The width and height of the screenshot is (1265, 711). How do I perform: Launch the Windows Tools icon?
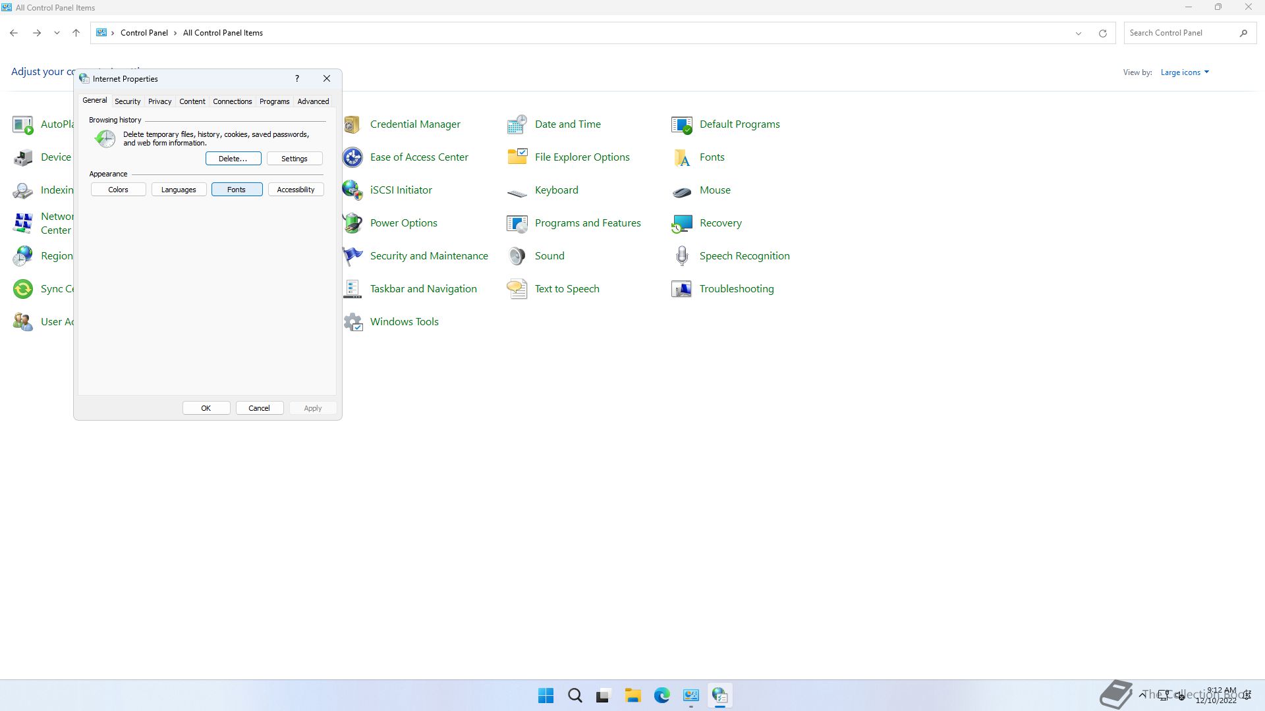pos(353,322)
